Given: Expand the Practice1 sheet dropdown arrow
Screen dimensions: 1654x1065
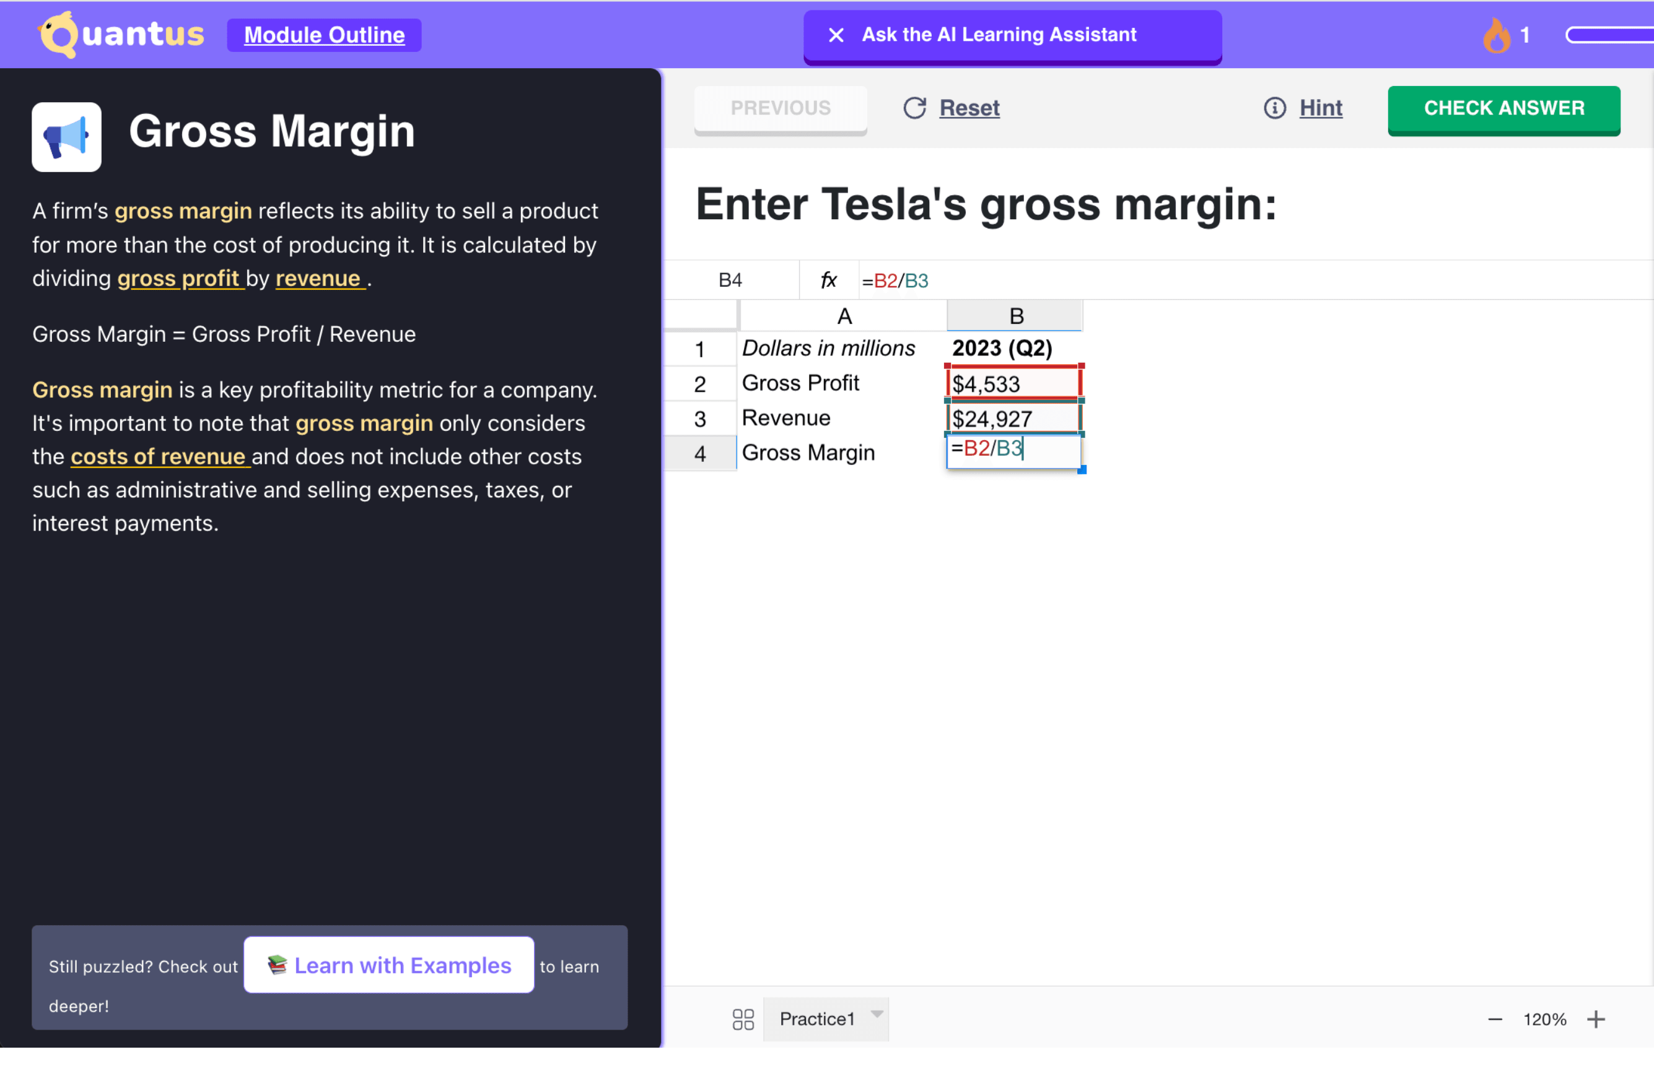Looking at the screenshot, I should point(877,1014).
